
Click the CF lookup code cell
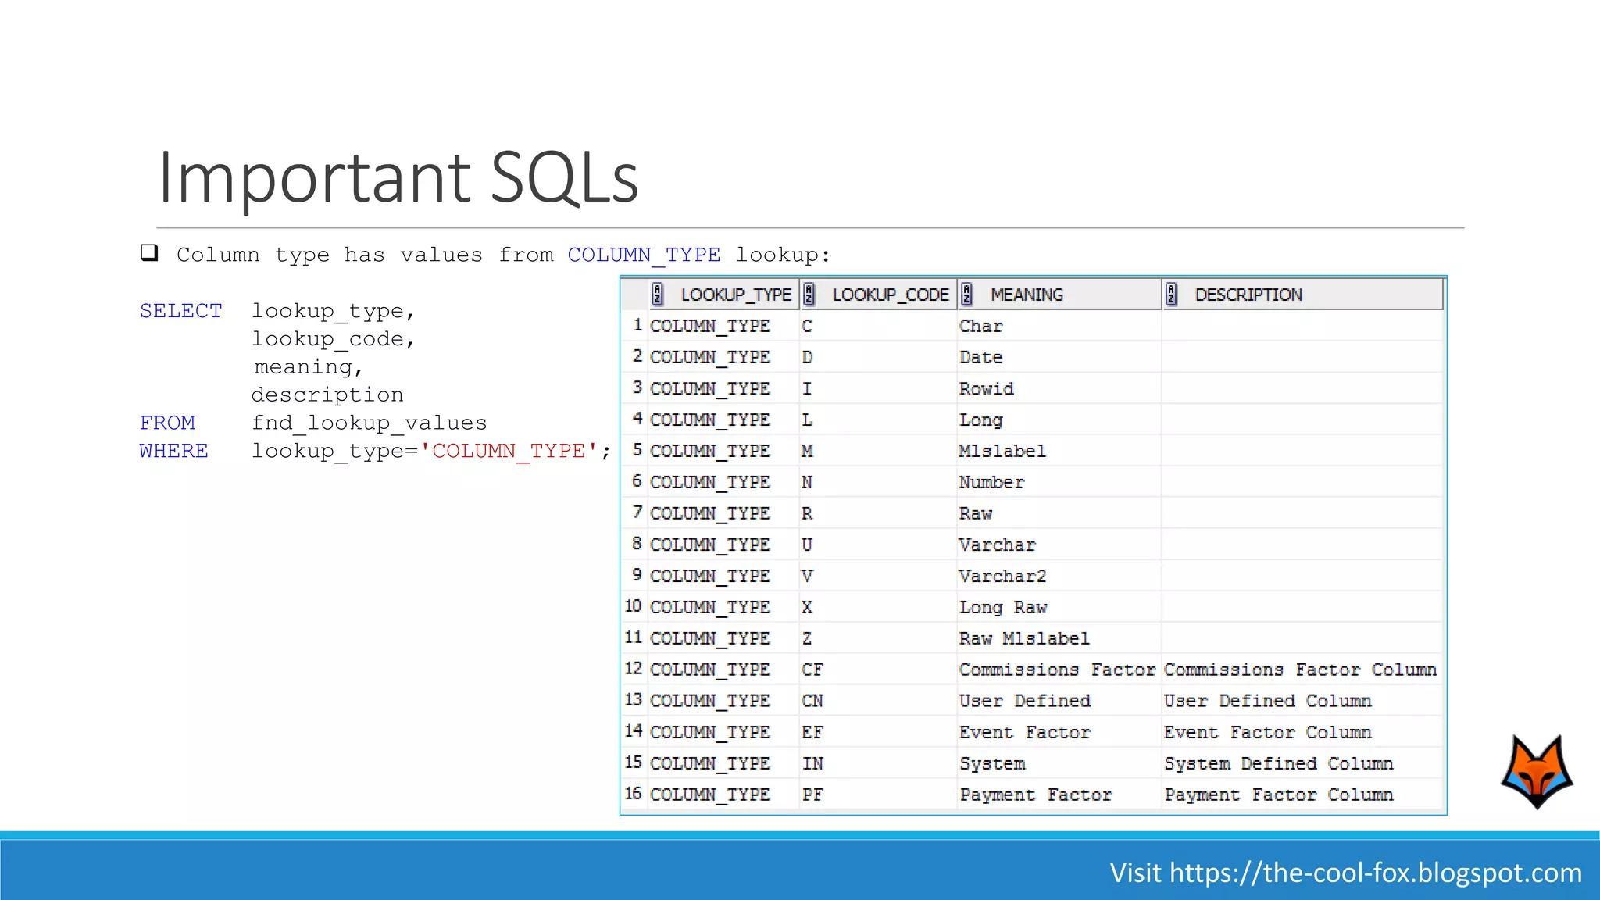[812, 670]
